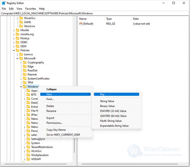Open the View menu
Image resolution: width=190 pixels, height=167 pixels.
19,9
